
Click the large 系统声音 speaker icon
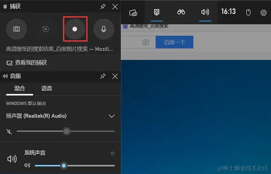tap(12, 158)
